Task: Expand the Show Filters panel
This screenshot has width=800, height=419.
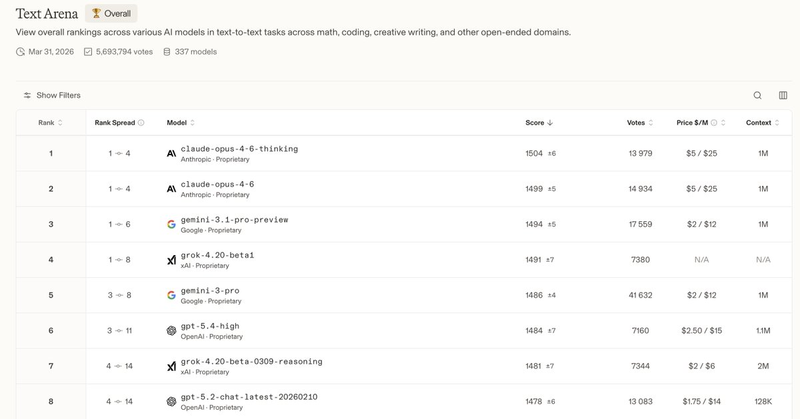Action: 52,95
